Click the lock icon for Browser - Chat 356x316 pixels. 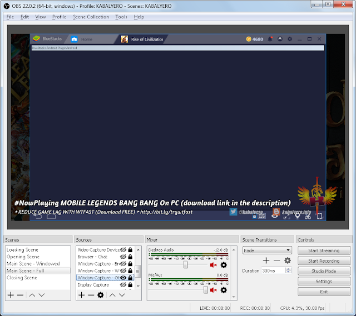tap(130, 257)
